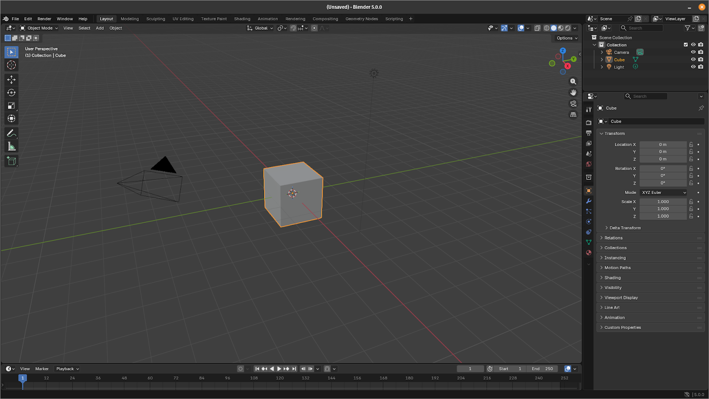This screenshot has height=399, width=709.
Task: Toggle the Light's render camera icon
Action: coord(701,67)
